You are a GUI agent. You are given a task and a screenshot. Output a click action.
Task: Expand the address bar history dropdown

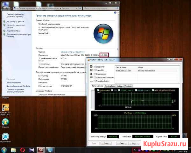[x=77, y=8]
